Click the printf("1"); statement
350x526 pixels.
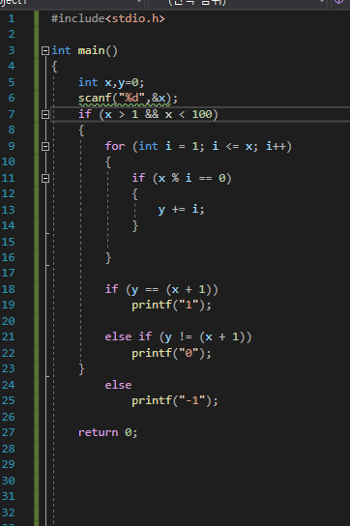(171, 305)
